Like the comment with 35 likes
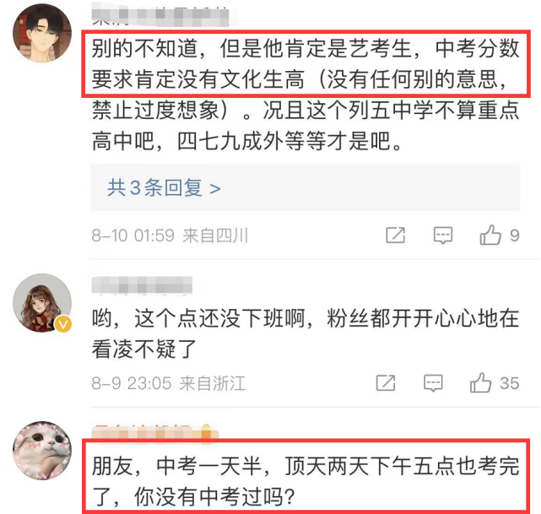541x514 pixels. point(480,382)
